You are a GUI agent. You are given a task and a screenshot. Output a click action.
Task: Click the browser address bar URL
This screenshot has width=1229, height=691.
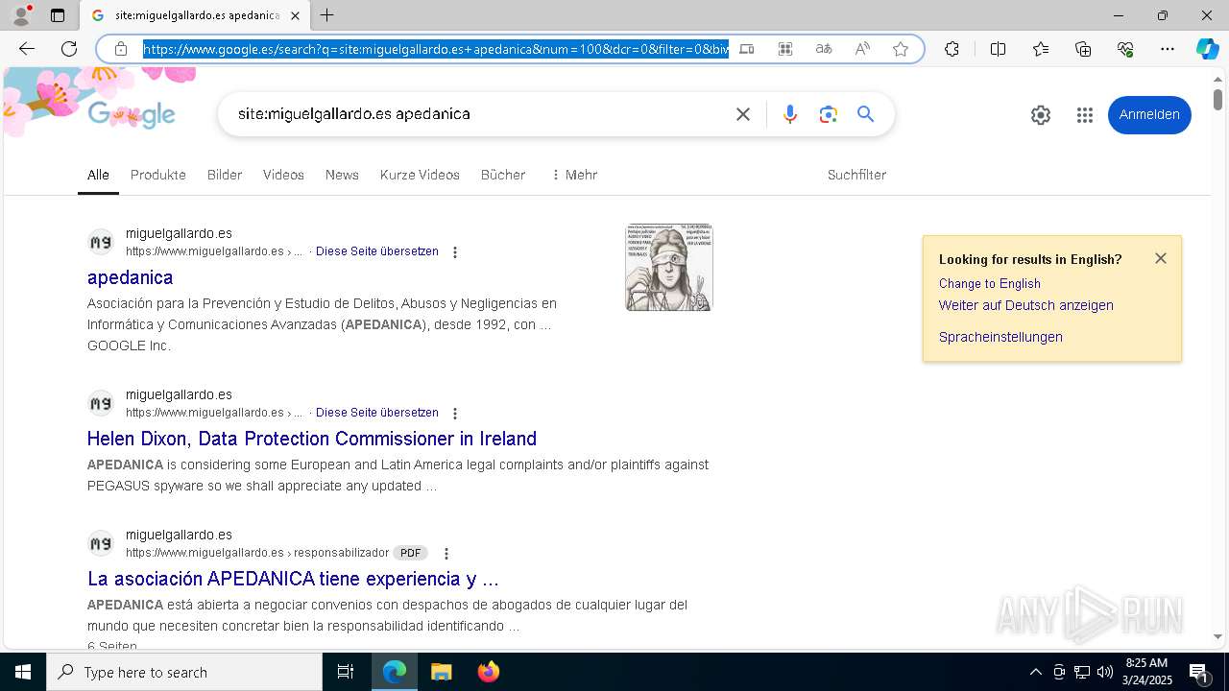[436, 49]
